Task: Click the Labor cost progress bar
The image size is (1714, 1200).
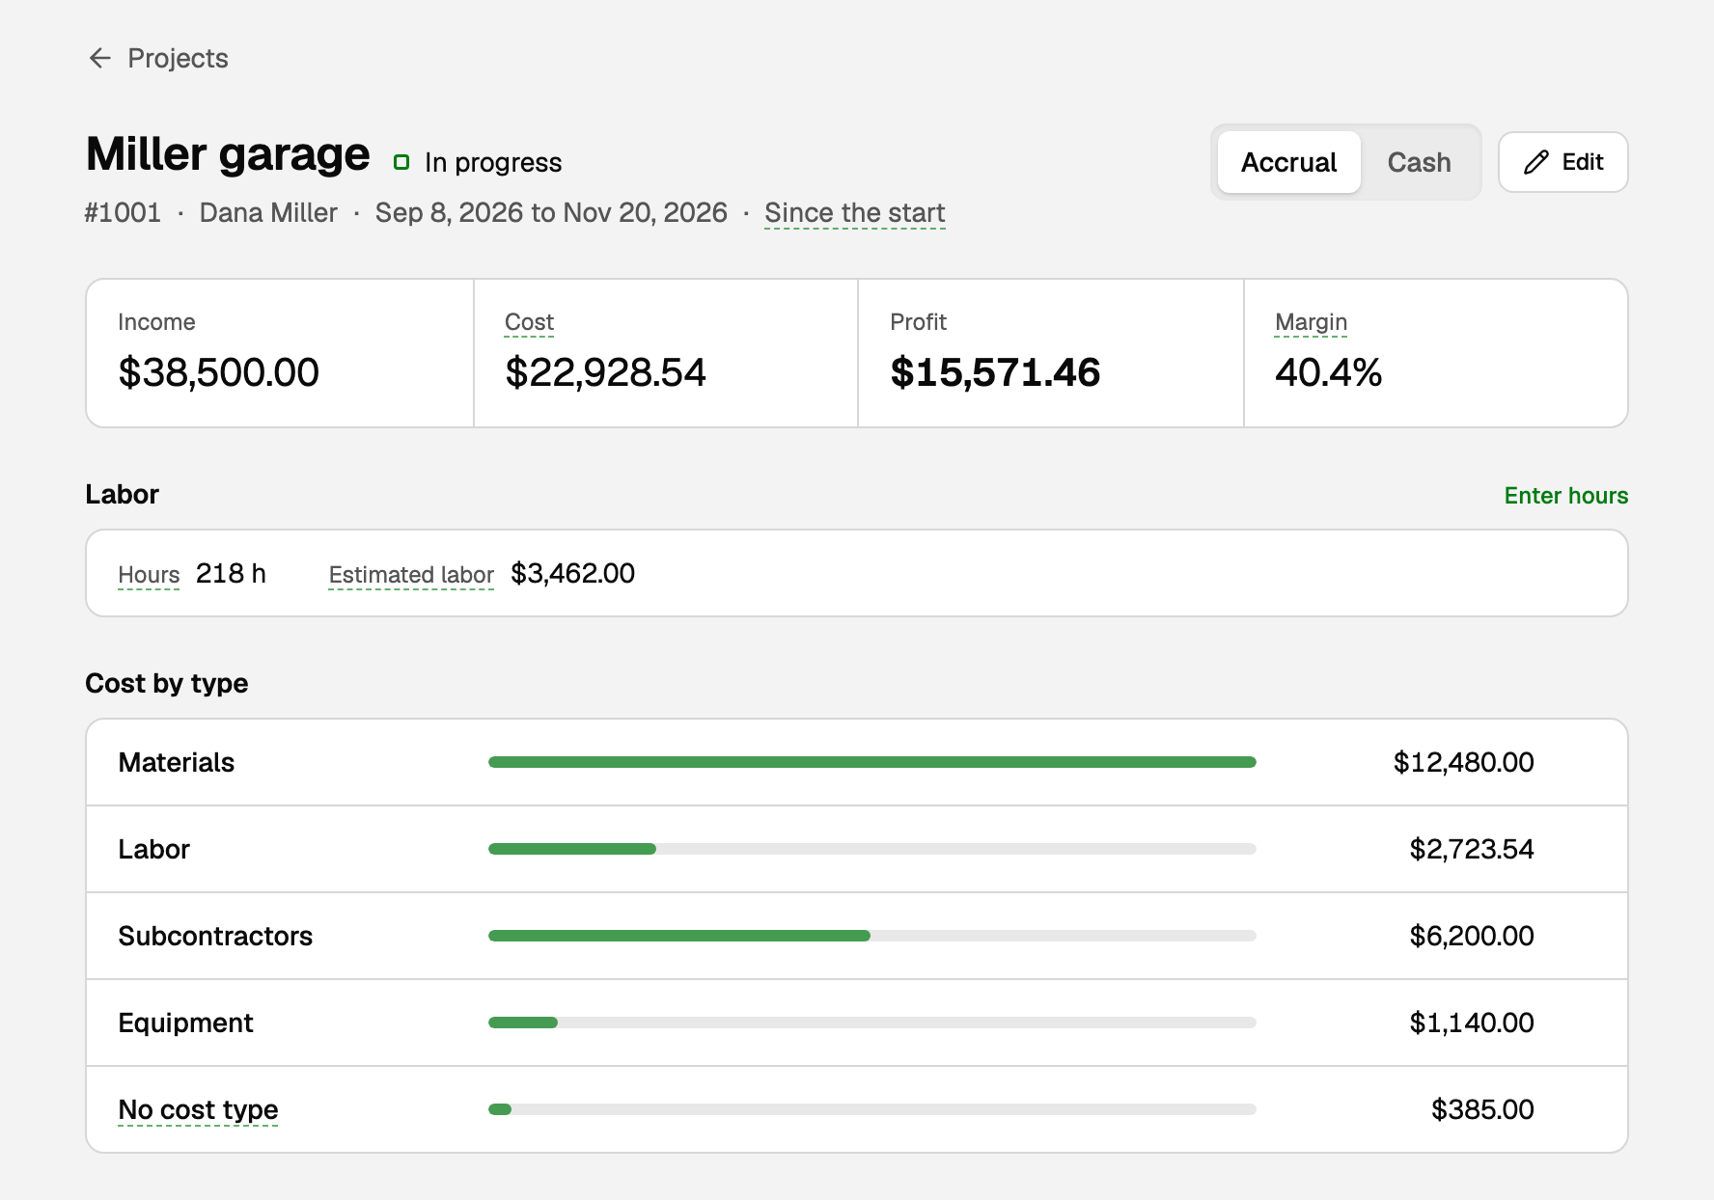Action: tap(872, 849)
